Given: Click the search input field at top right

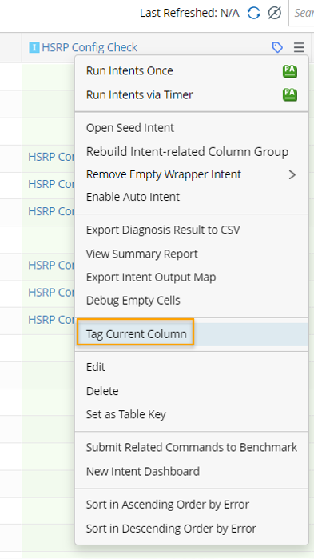Looking at the screenshot, I should pos(302,13).
